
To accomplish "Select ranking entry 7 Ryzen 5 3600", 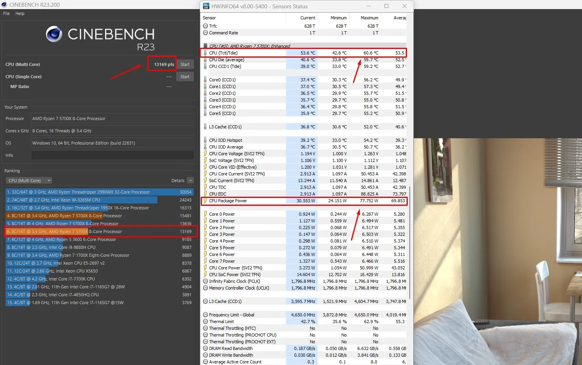I will pos(99,239).
